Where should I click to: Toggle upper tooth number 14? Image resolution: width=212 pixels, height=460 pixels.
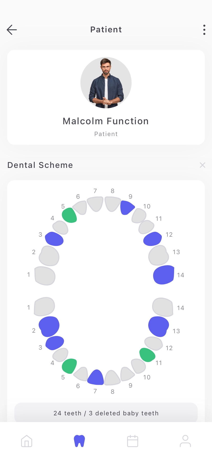coord(164,275)
